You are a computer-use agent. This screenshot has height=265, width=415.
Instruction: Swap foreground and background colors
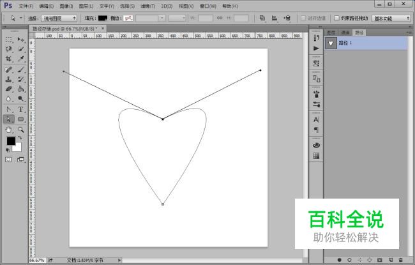(x=20, y=138)
